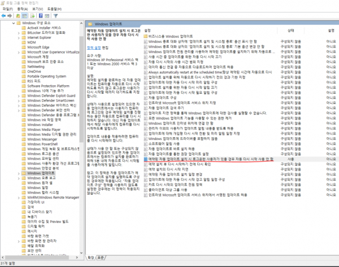The image size is (339, 267).
Task: Open the 도움말(H) menu
Action: [x=54, y=9]
